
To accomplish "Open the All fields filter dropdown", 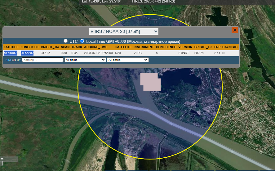I will (x=85, y=60).
